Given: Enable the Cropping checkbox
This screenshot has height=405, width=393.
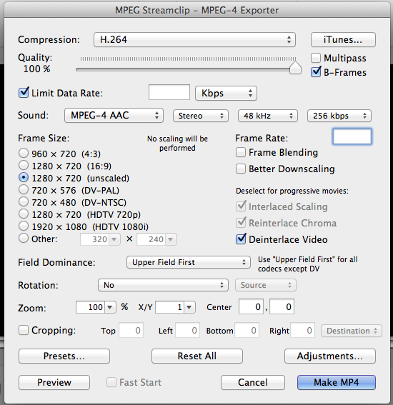Looking at the screenshot, I should click(24, 330).
